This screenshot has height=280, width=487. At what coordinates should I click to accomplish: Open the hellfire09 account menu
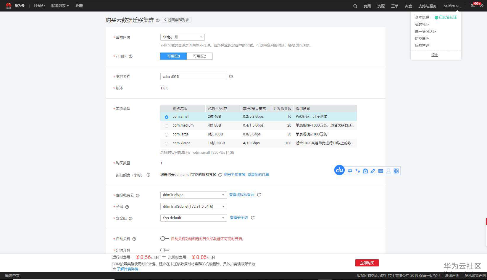(x=452, y=6)
